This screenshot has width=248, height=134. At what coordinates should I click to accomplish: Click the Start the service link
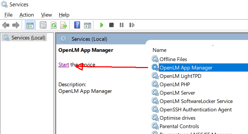pyautogui.click(x=64, y=65)
